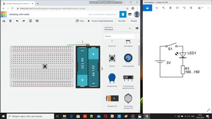This screenshot has height=119, width=212.
Task: Open ENG language switcher in tray
Action: click(193, 116)
